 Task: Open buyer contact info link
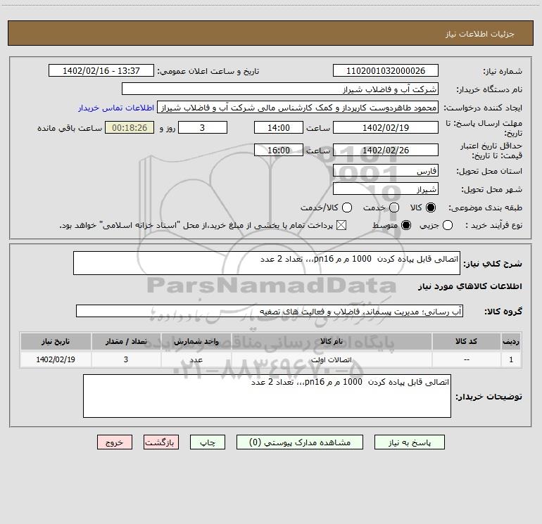(116, 108)
